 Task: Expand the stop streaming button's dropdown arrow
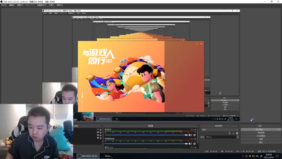tap(279, 129)
